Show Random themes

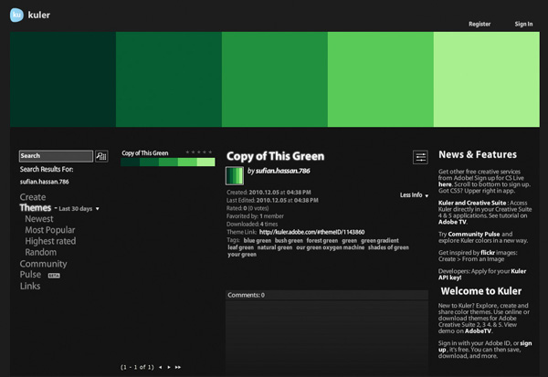(40, 252)
